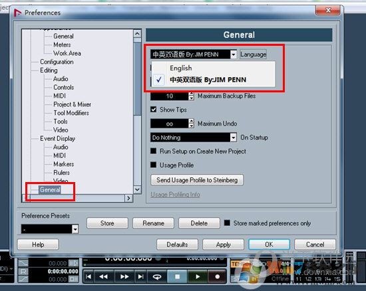Go to project start transport icon
Screen dimensions: 366x291
click(x=89, y=276)
